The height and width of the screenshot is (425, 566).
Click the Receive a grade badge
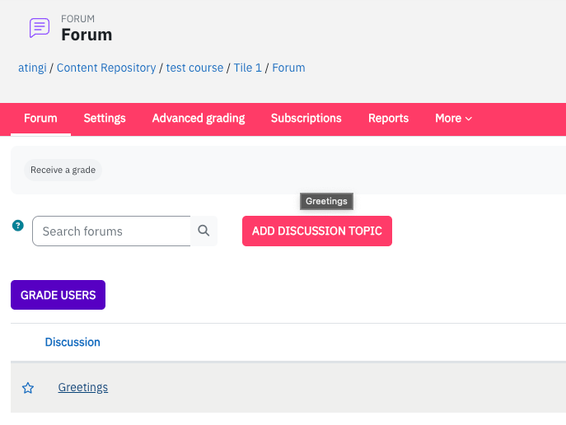(63, 170)
